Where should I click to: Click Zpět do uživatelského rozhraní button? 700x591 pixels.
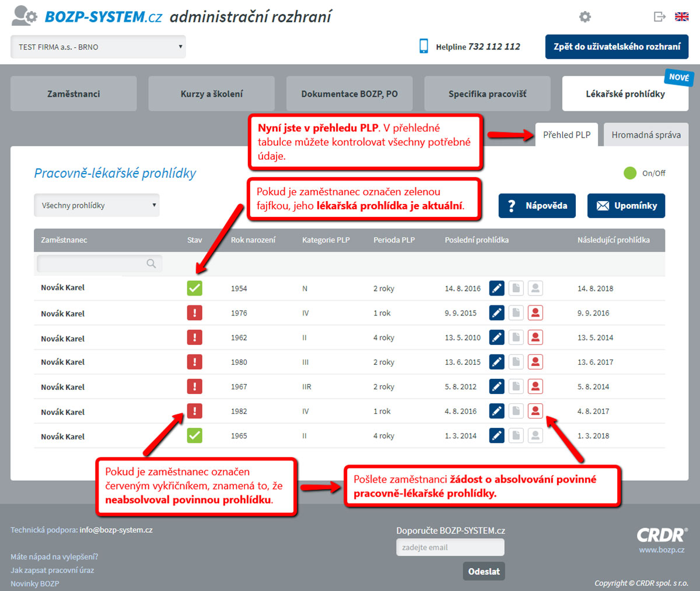tap(617, 47)
